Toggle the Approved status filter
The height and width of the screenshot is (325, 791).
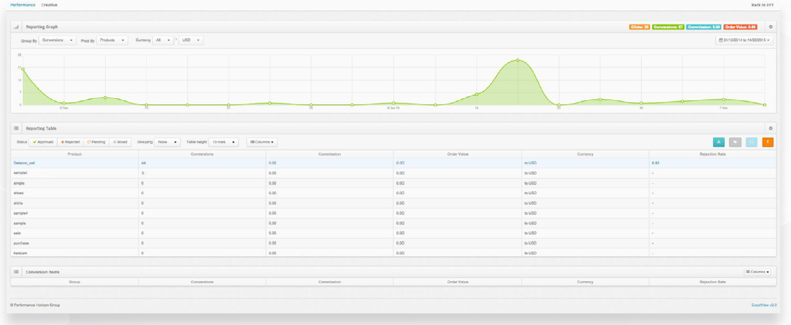coord(43,142)
